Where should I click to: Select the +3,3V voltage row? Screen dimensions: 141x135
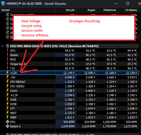(x=69, y=95)
